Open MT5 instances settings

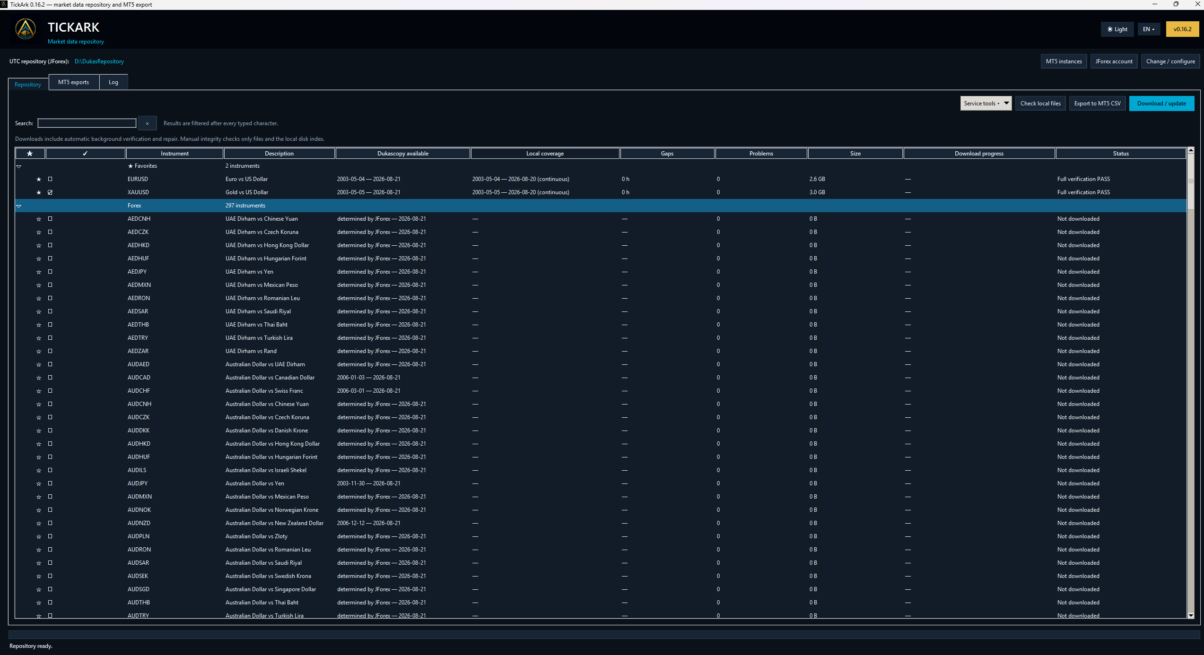pos(1064,61)
